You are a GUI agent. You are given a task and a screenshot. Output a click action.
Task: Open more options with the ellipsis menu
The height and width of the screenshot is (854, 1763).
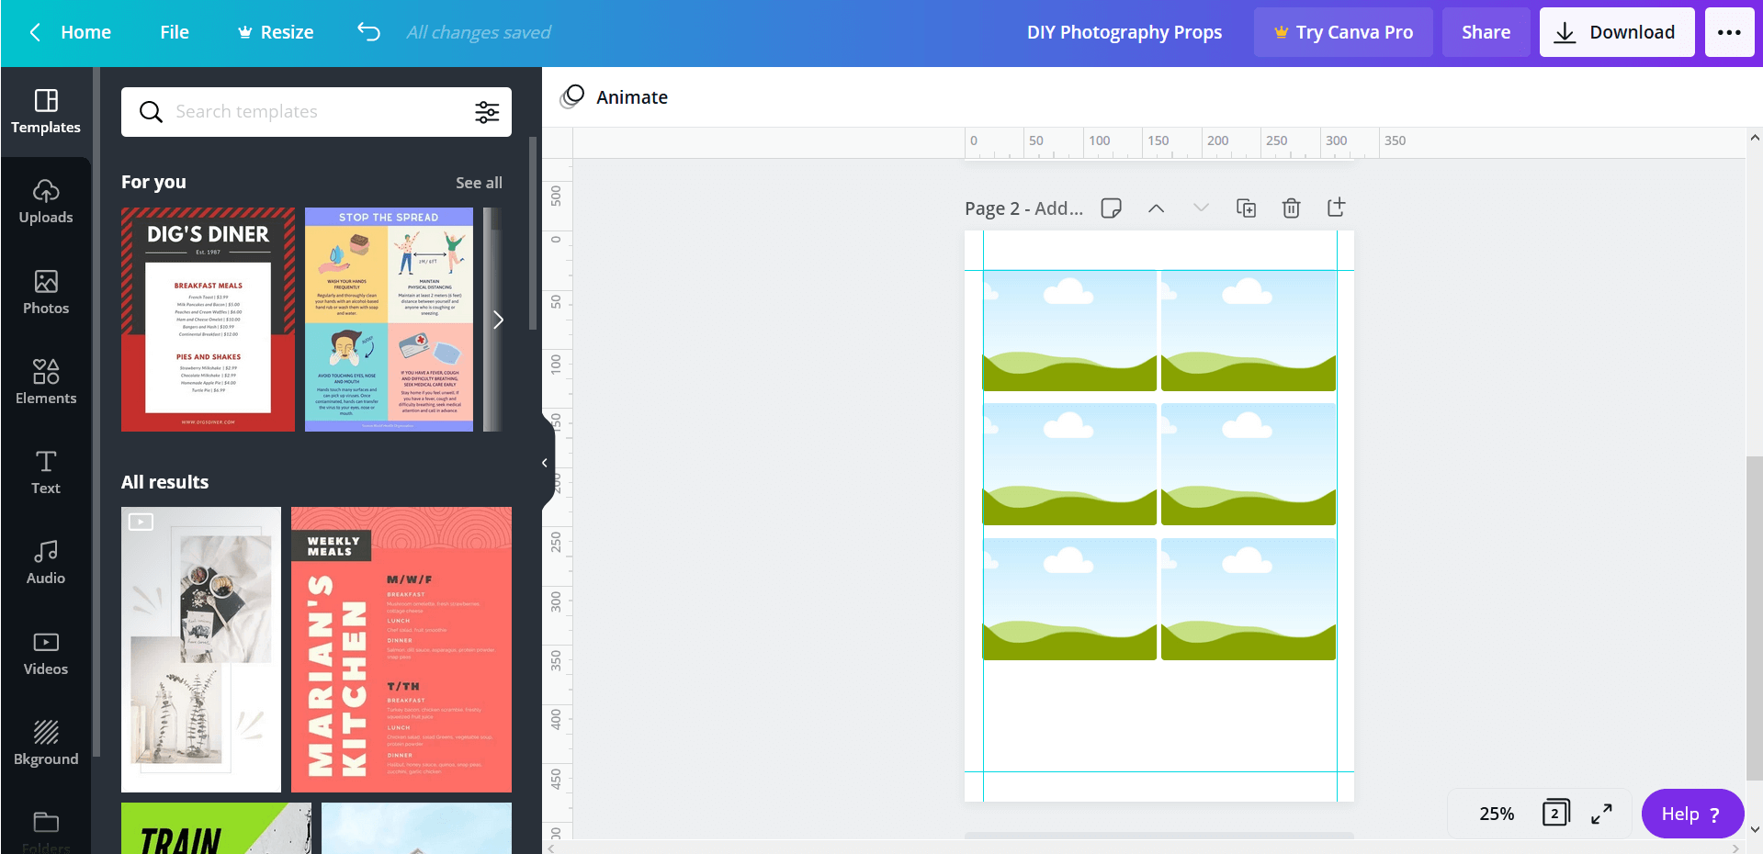click(x=1730, y=31)
